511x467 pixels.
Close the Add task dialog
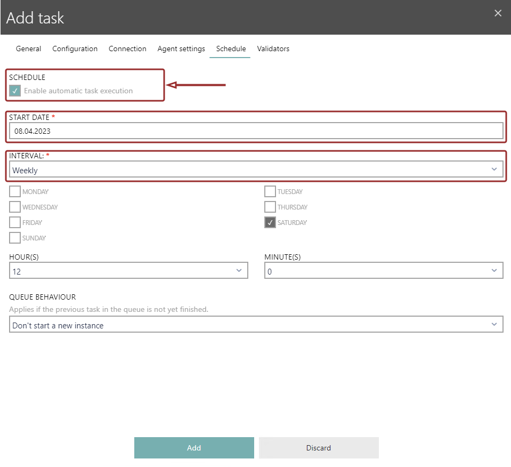(498, 13)
